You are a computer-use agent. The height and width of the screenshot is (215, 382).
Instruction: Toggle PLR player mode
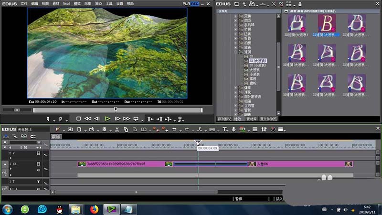[x=186, y=4]
